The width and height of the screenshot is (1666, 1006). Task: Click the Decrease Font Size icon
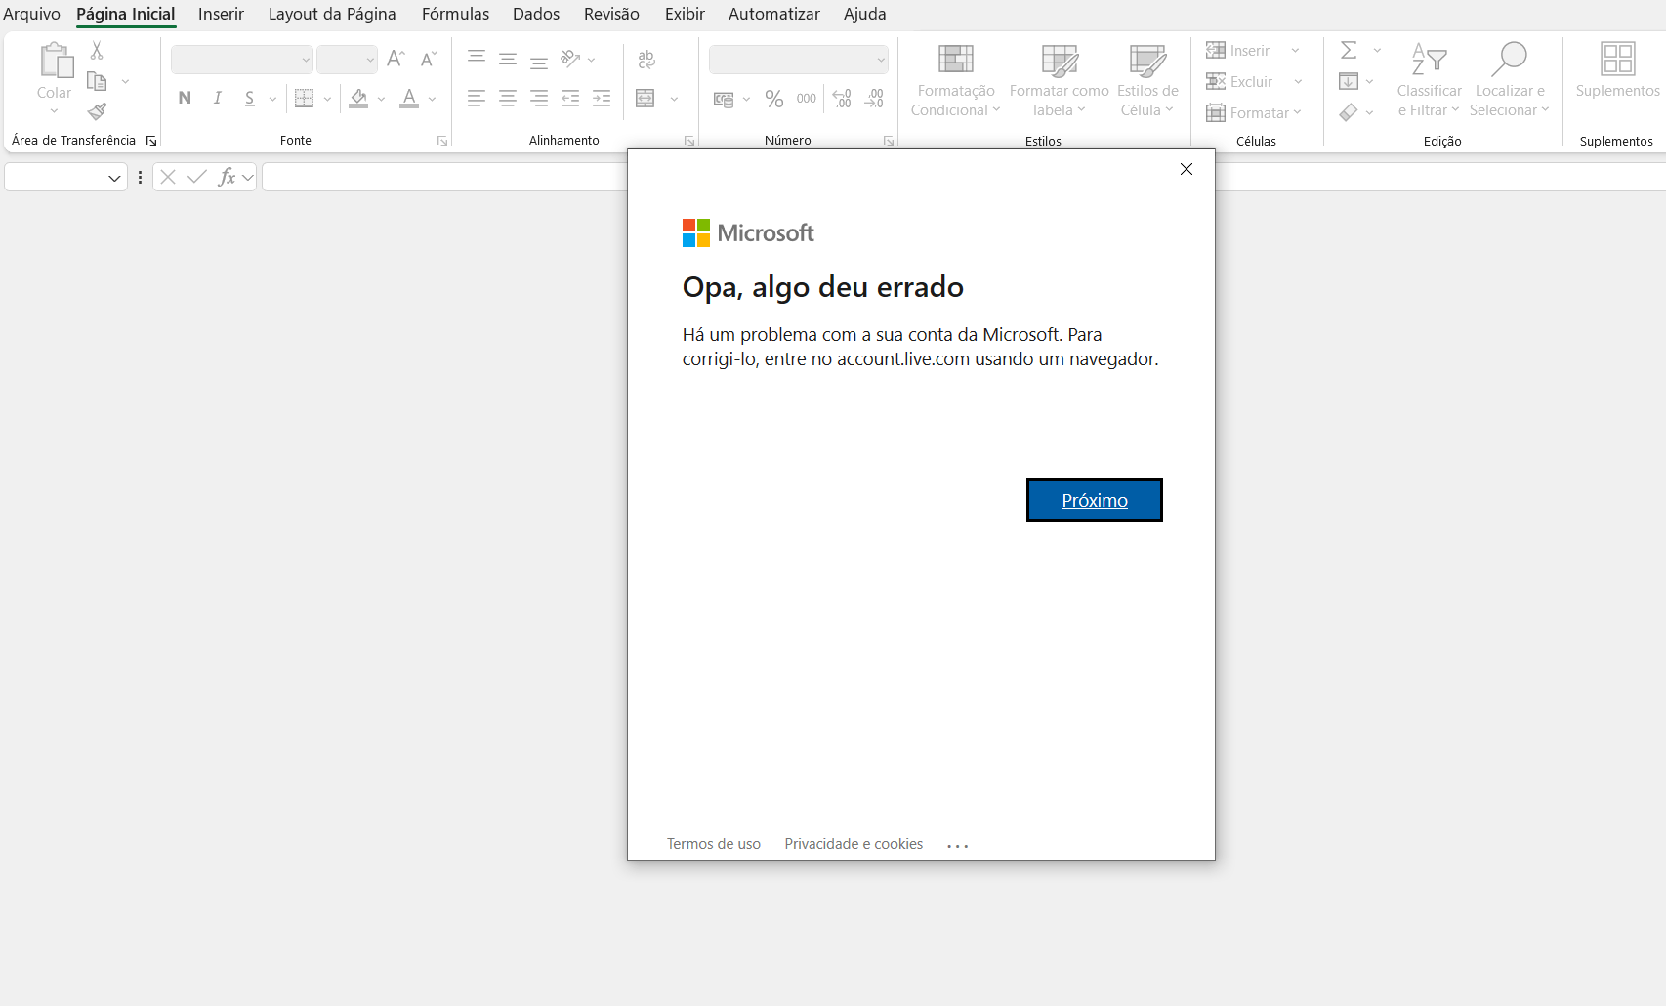click(429, 59)
